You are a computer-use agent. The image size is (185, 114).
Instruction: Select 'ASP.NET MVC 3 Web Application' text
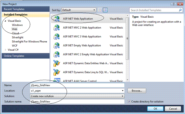coord(82,37)
